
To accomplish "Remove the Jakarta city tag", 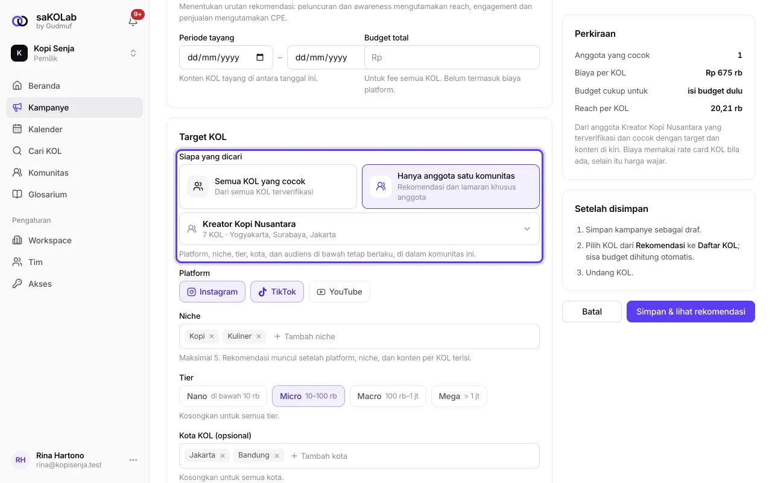I will click(x=223, y=456).
